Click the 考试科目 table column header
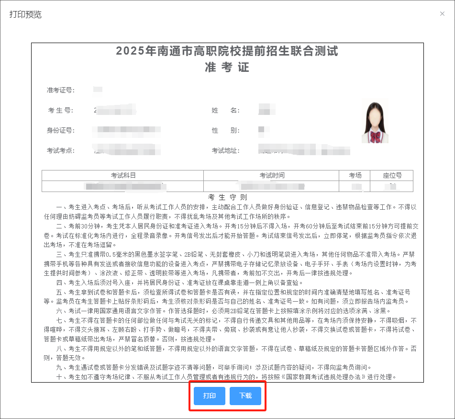 123,175
